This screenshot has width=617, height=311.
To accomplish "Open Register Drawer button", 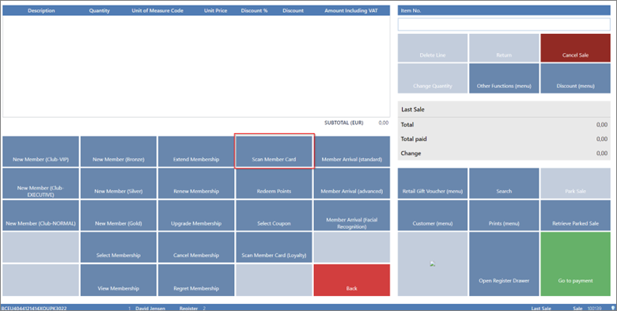I will tap(504, 264).
